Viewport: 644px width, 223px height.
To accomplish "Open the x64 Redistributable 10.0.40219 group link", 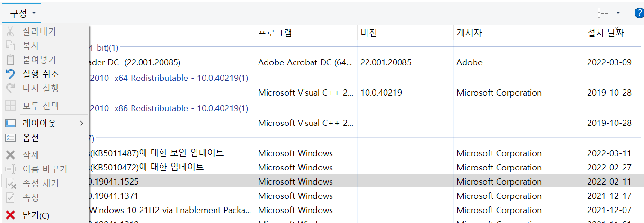I will click(169, 78).
